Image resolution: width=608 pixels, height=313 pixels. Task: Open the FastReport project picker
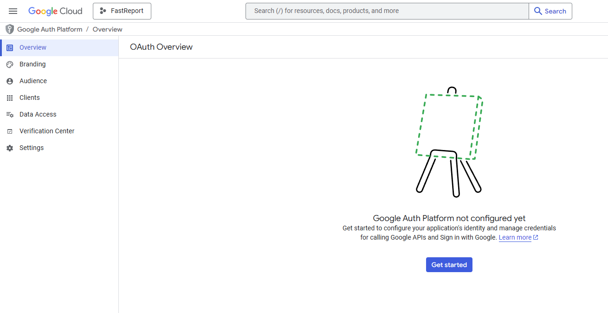(122, 11)
